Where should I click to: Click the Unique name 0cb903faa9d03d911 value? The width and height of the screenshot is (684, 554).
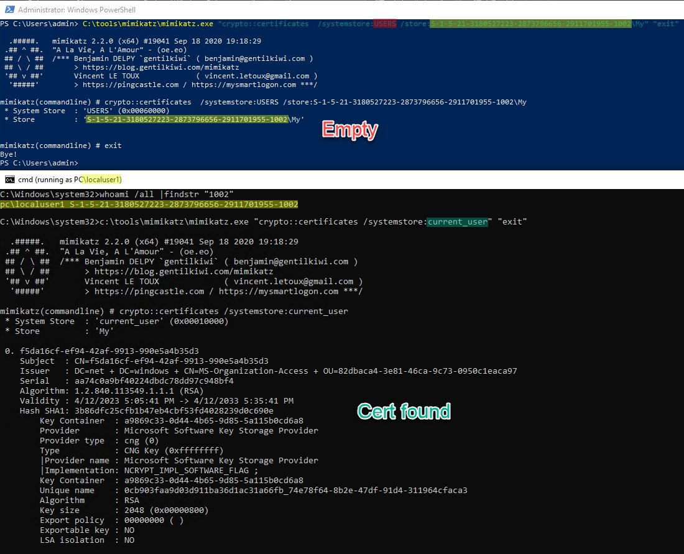(x=296, y=491)
